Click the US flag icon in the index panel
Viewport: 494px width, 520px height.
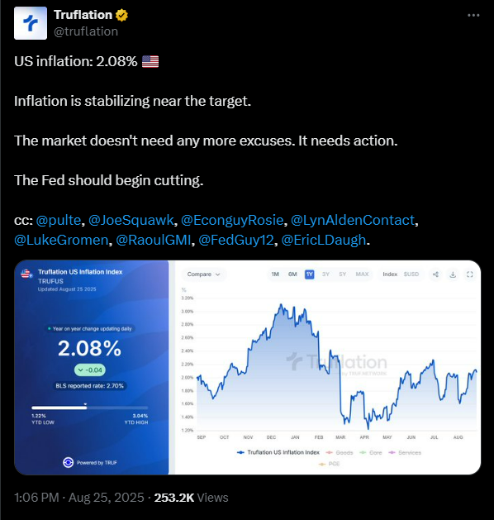point(26,274)
